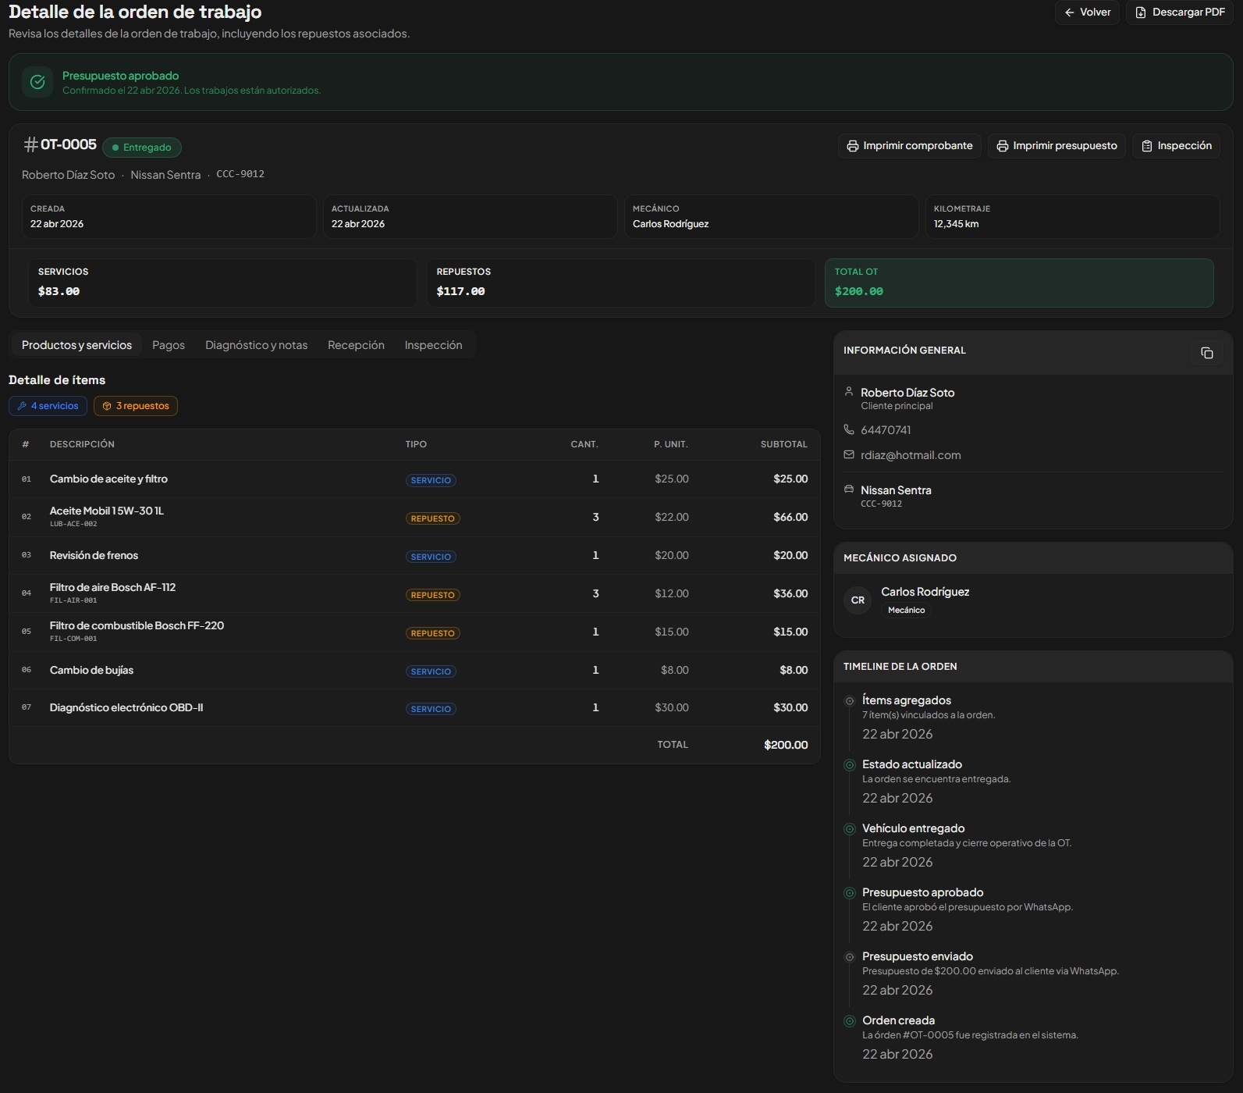
Task: Select row Filtro de combustible Bosch FF-220
Action: click(x=414, y=632)
